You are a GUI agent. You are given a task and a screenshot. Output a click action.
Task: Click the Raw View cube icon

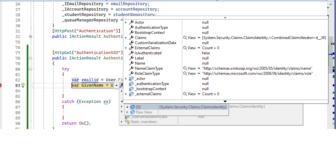[x=132, y=112]
